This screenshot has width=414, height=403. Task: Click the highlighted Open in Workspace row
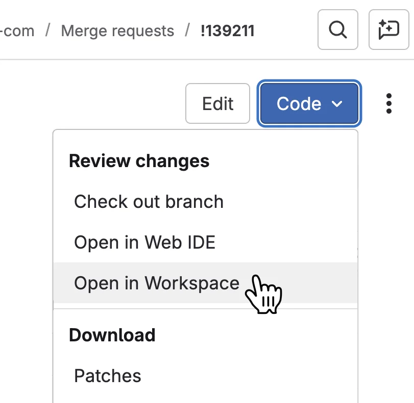[156, 283]
